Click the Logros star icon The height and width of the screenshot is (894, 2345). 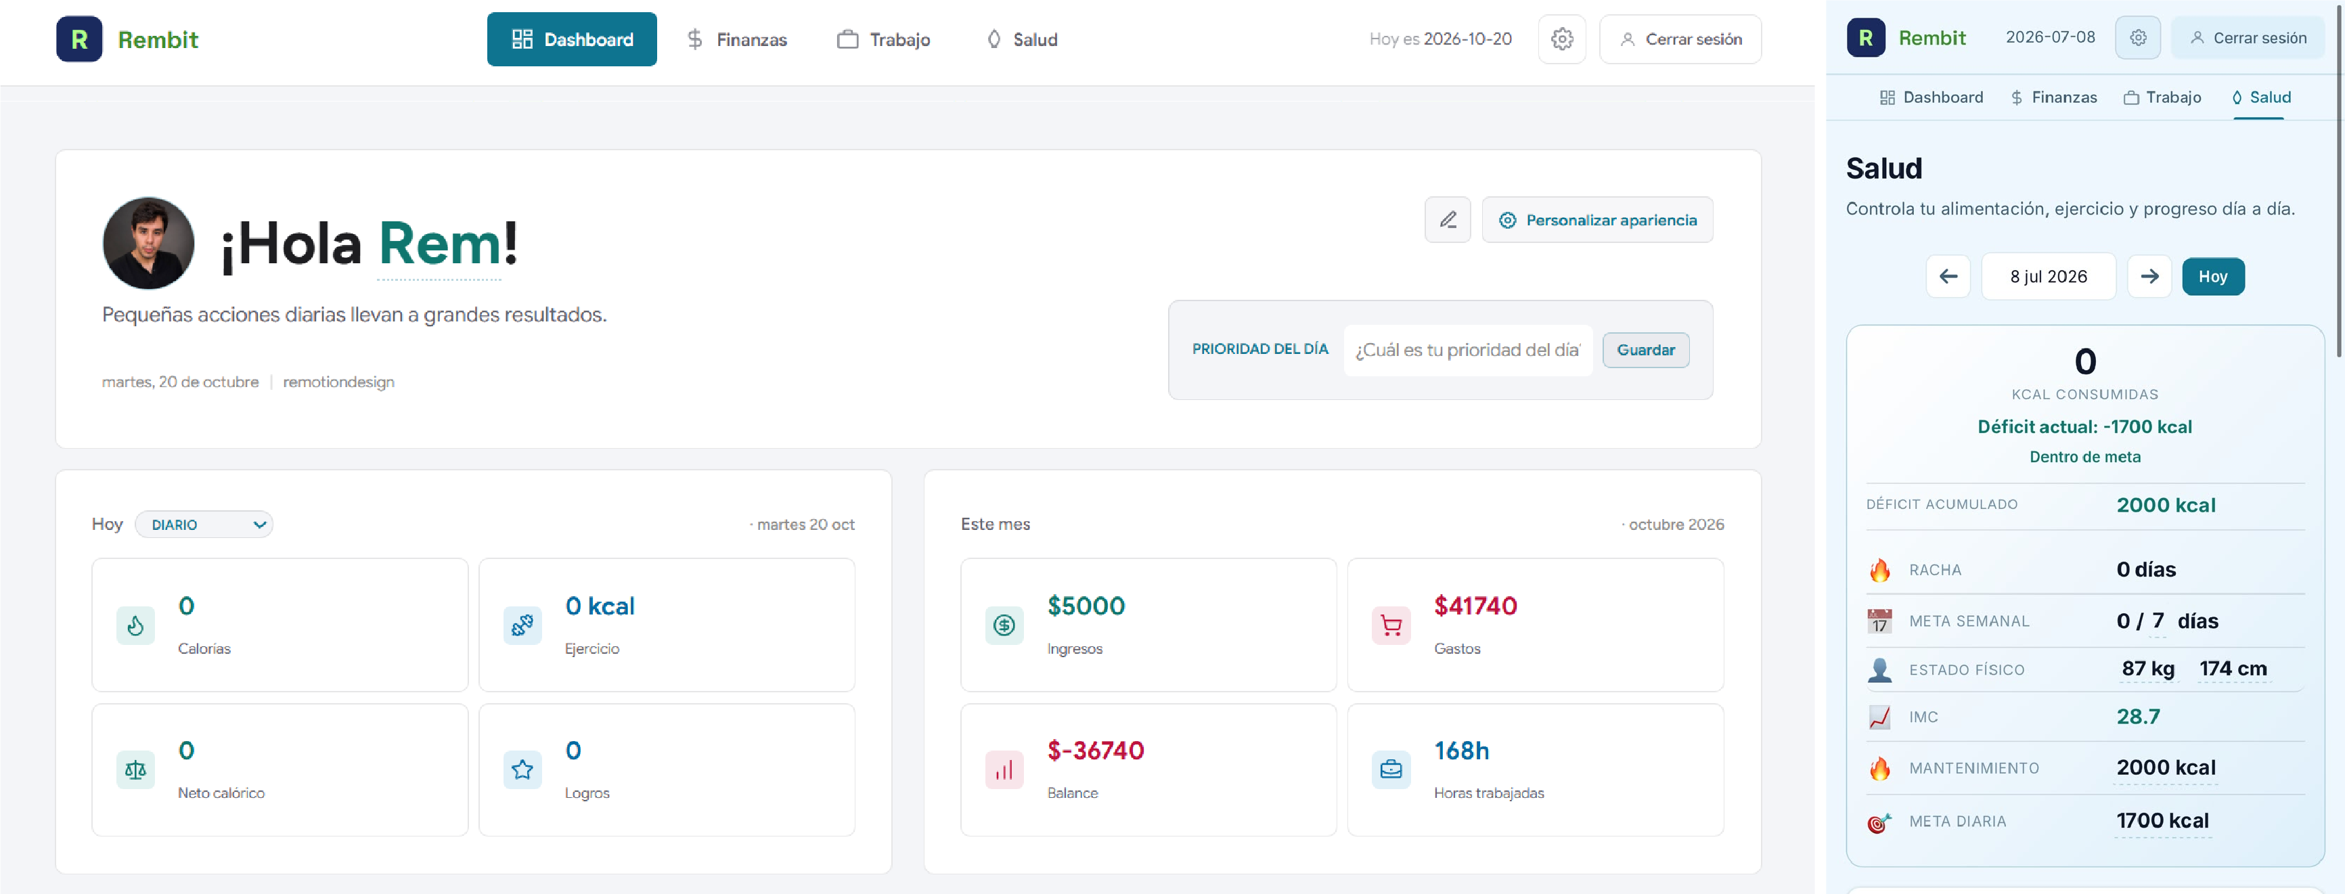click(x=522, y=770)
